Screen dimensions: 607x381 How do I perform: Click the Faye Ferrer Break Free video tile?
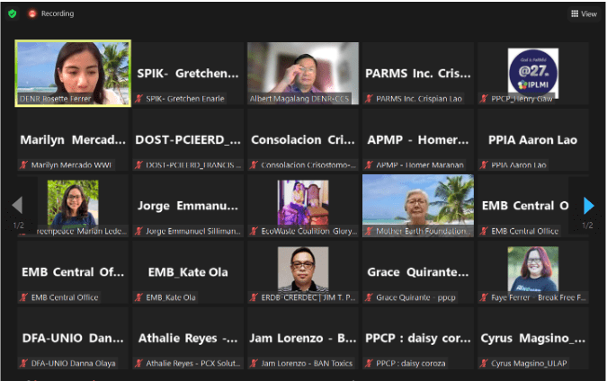click(x=532, y=271)
